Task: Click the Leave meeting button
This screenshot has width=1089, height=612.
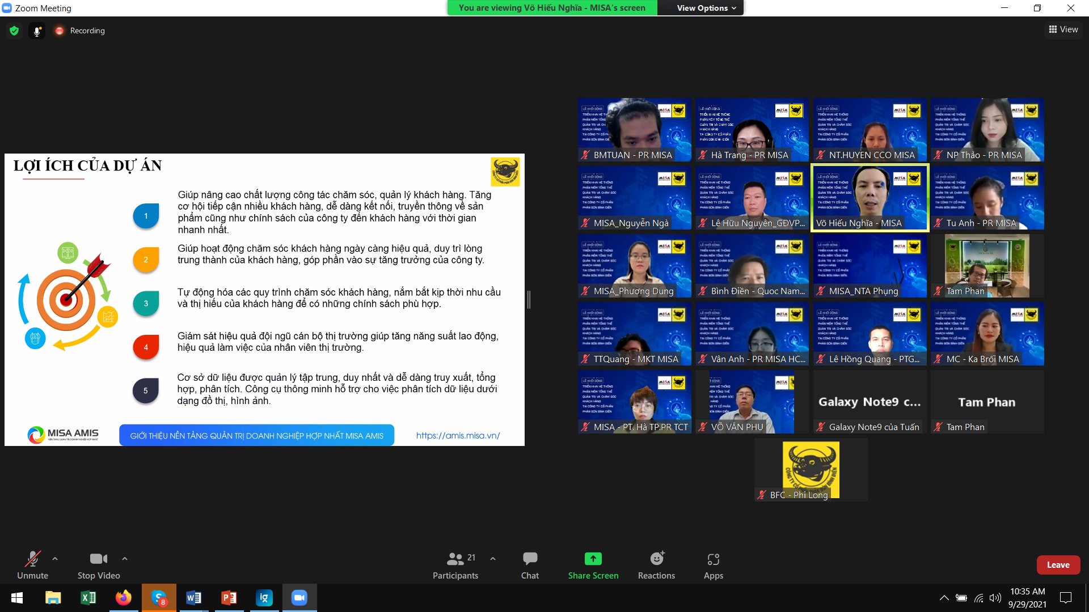Action: pos(1058,564)
